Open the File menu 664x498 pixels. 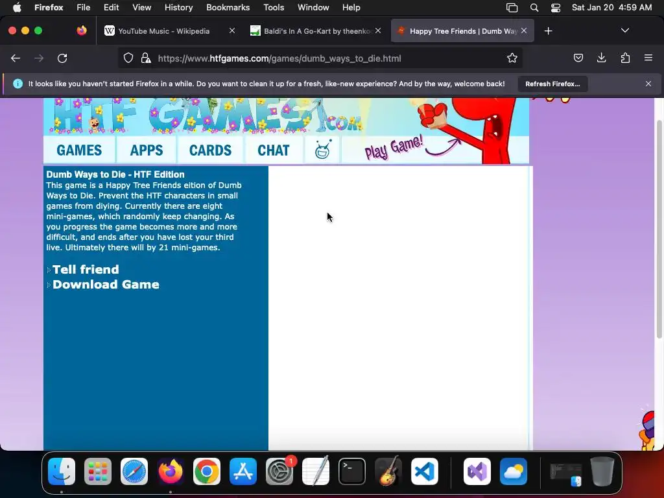(x=83, y=7)
